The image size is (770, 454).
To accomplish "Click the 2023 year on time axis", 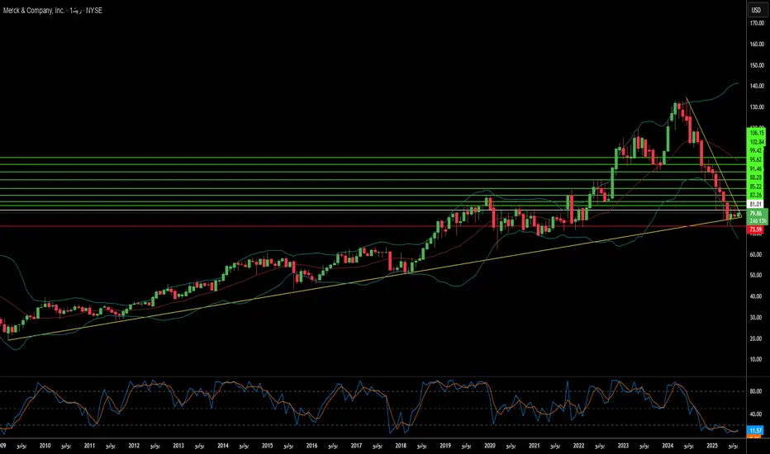I will pyautogui.click(x=623, y=446).
